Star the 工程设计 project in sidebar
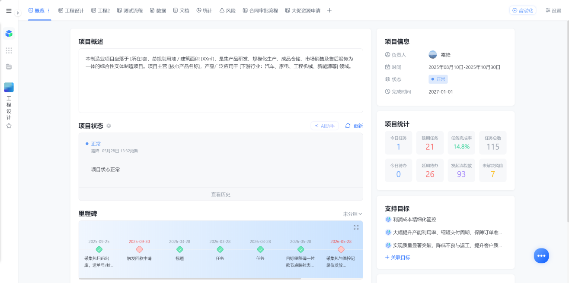Image resolution: width=569 pixels, height=283 pixels. (9, 126)
